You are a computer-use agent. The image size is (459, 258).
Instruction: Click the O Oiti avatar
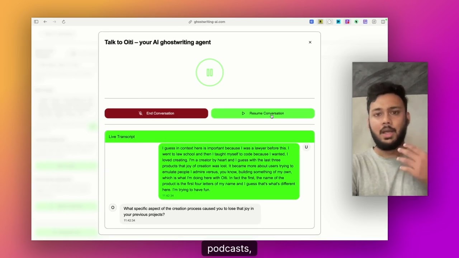113,207
